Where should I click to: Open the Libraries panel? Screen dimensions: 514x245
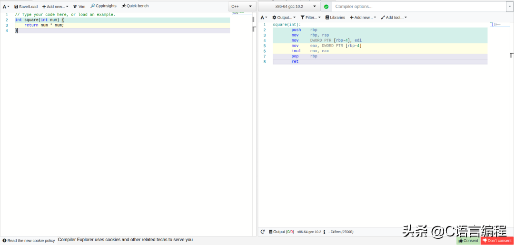335,18
